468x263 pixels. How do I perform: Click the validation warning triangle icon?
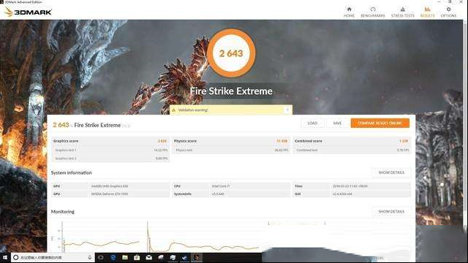[173, 110]
